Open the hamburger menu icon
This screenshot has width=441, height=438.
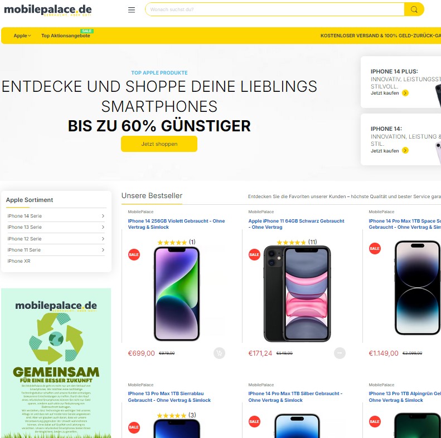point(132,10)
